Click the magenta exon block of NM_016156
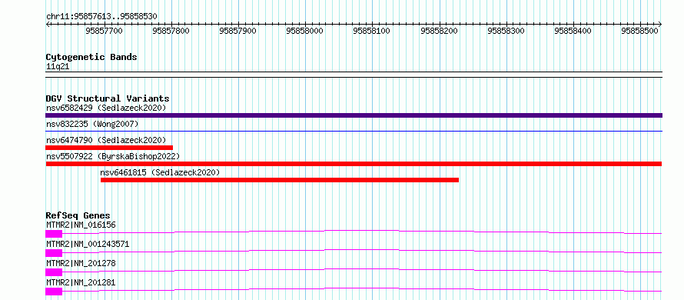The width and height of the screenshot is (684, 300). point(54,234)
